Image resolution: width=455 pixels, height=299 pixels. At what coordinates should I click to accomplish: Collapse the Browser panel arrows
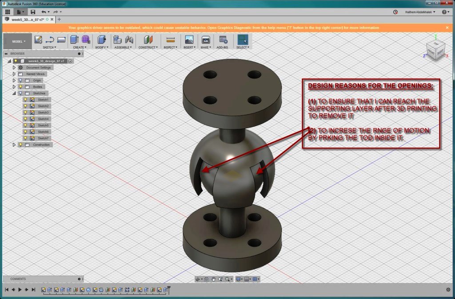pyautogui.click(x=6, y=54)
